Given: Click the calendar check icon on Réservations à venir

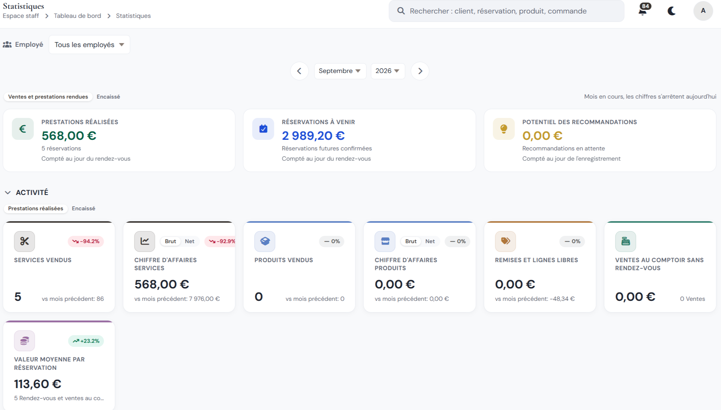Looking at the screenshot, I should pos(263,129).
